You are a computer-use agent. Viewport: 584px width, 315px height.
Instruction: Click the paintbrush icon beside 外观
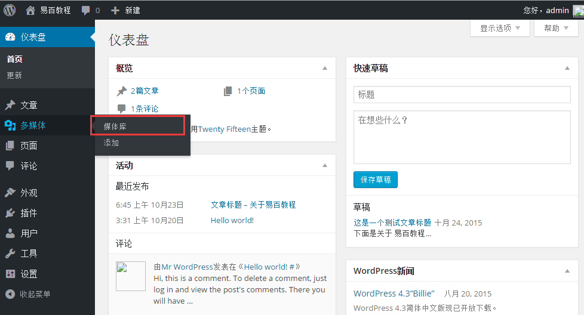(10, 193)
